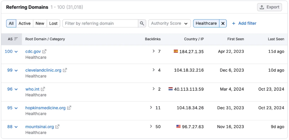
Task: Click external link icon beside who.int
Action: point(43,89)
